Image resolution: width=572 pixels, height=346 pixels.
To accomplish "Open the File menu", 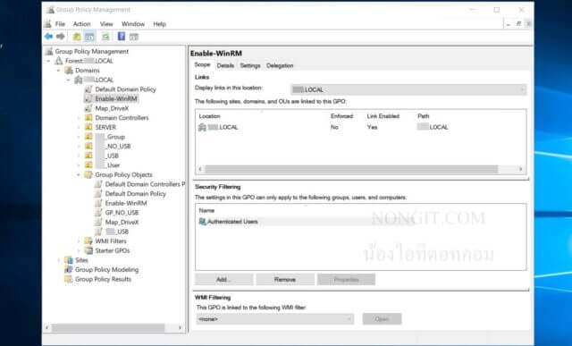I will point(60,24).
